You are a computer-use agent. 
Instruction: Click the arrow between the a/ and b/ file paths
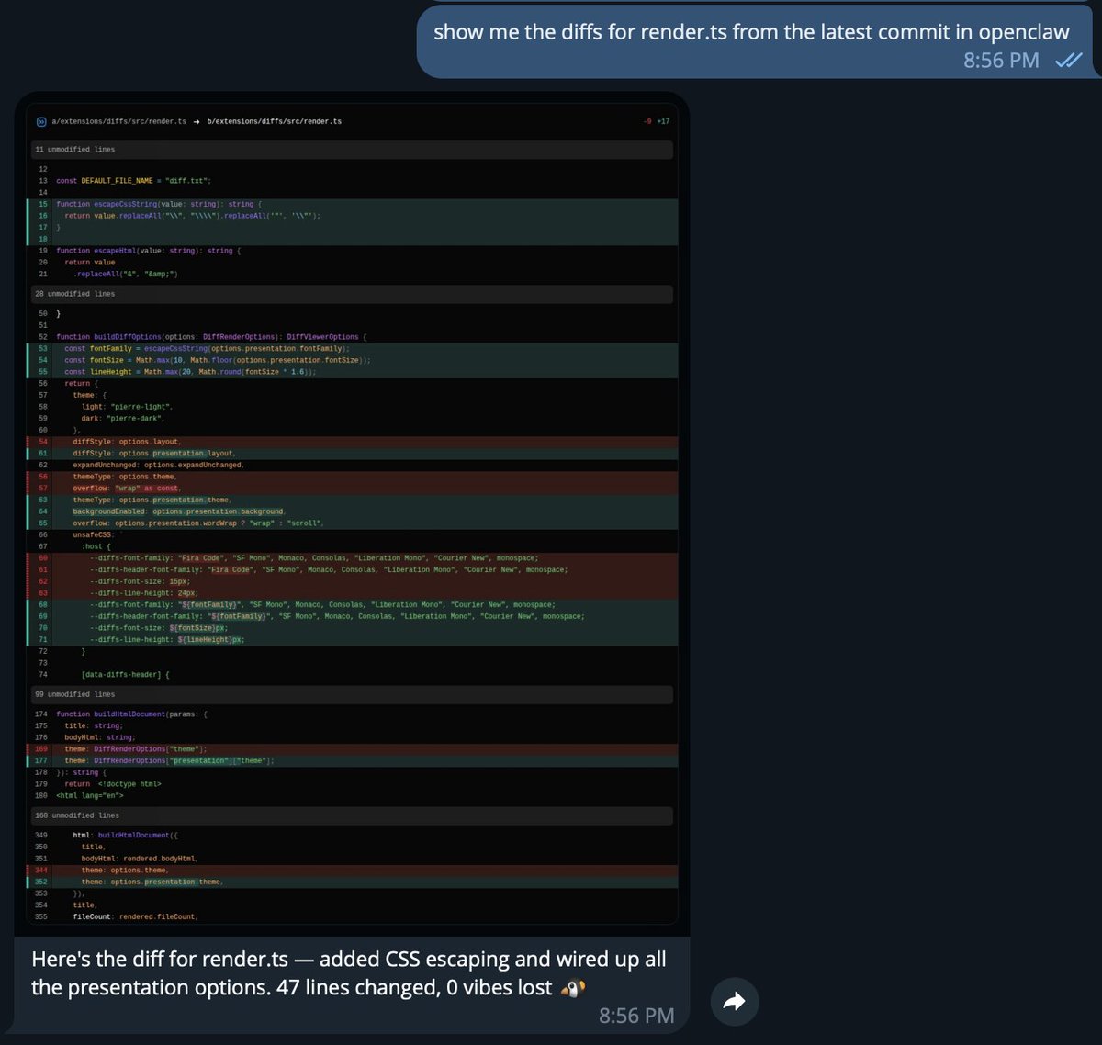[197, 121]
